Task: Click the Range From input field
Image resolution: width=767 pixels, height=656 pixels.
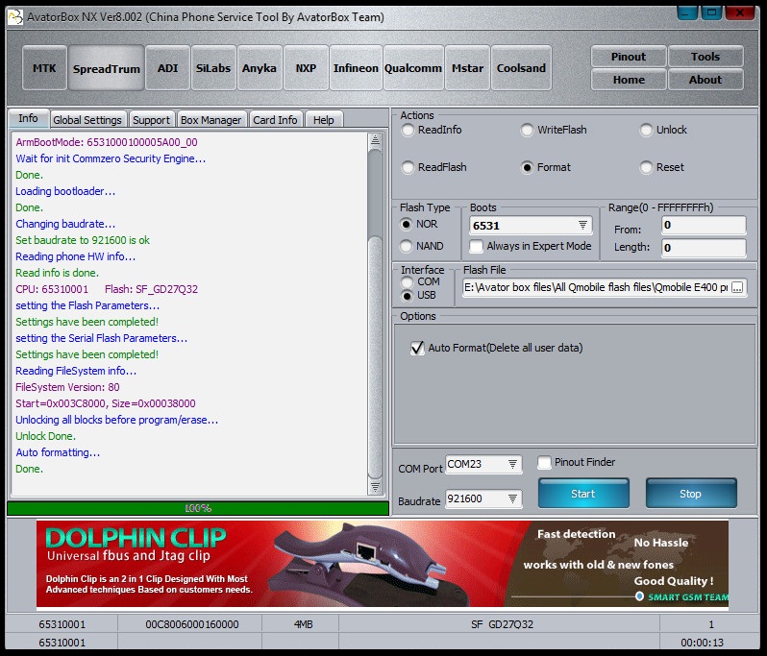Action: pyautogui.click(x=704, y=225)
